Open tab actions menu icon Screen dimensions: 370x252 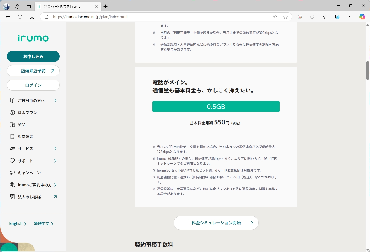[29, 6]
